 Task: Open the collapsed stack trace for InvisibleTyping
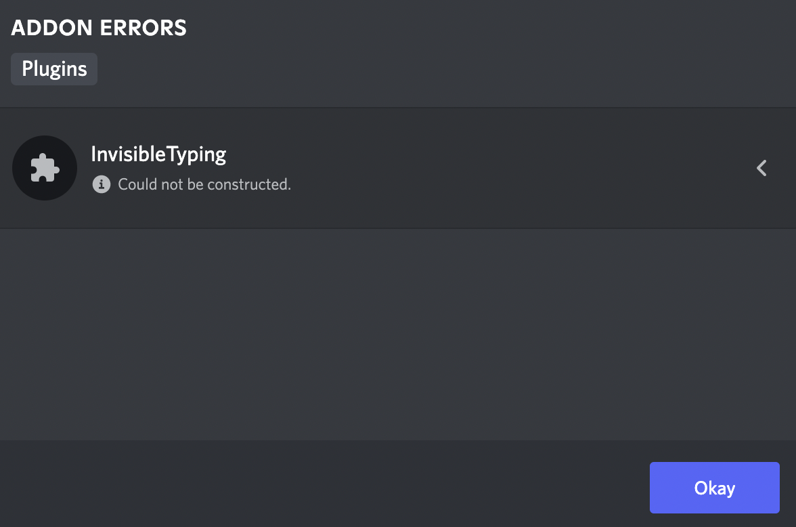click(x=761, y=167)
